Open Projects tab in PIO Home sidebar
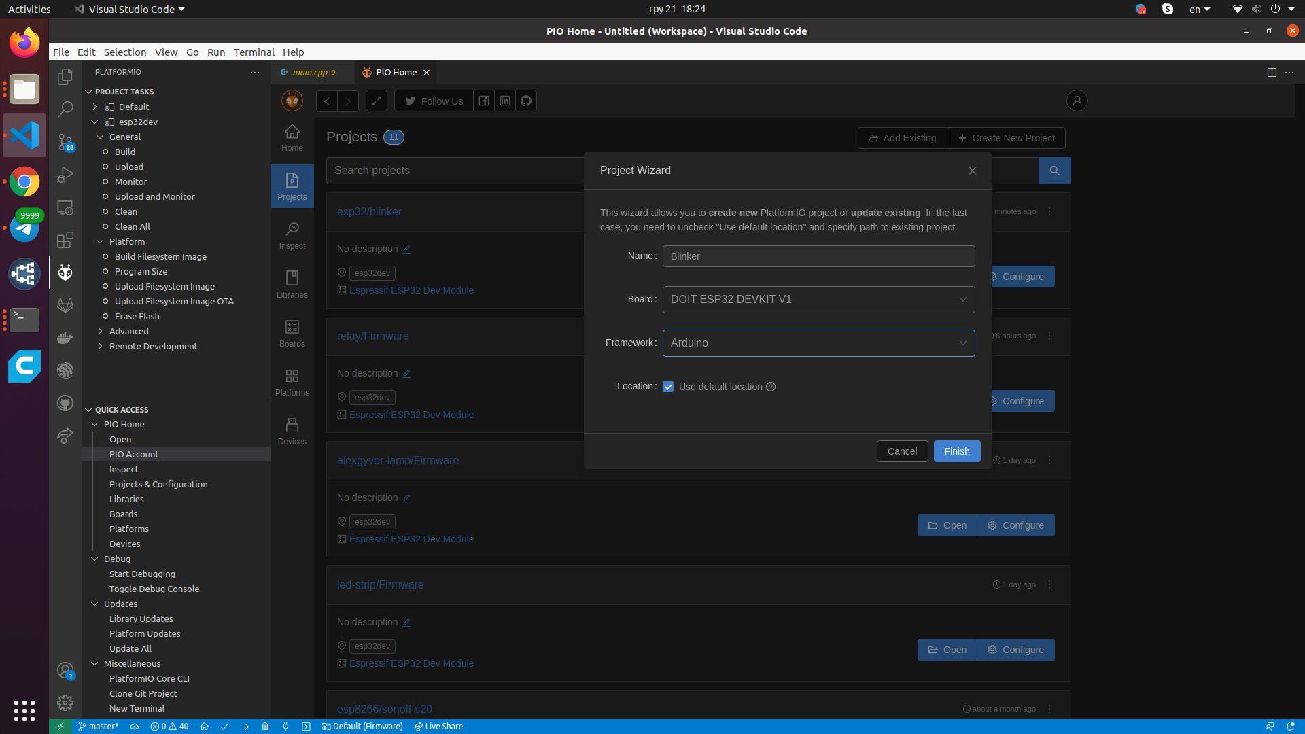 coord(292,186)
